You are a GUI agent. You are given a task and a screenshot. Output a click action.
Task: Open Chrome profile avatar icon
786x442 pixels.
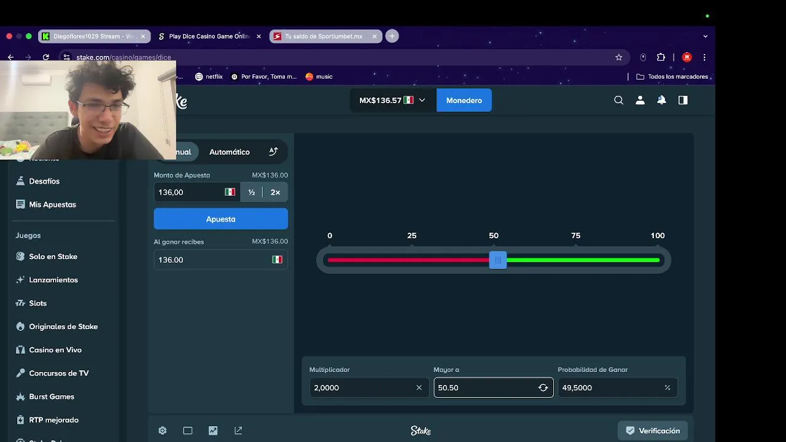[x=687, y=57]
